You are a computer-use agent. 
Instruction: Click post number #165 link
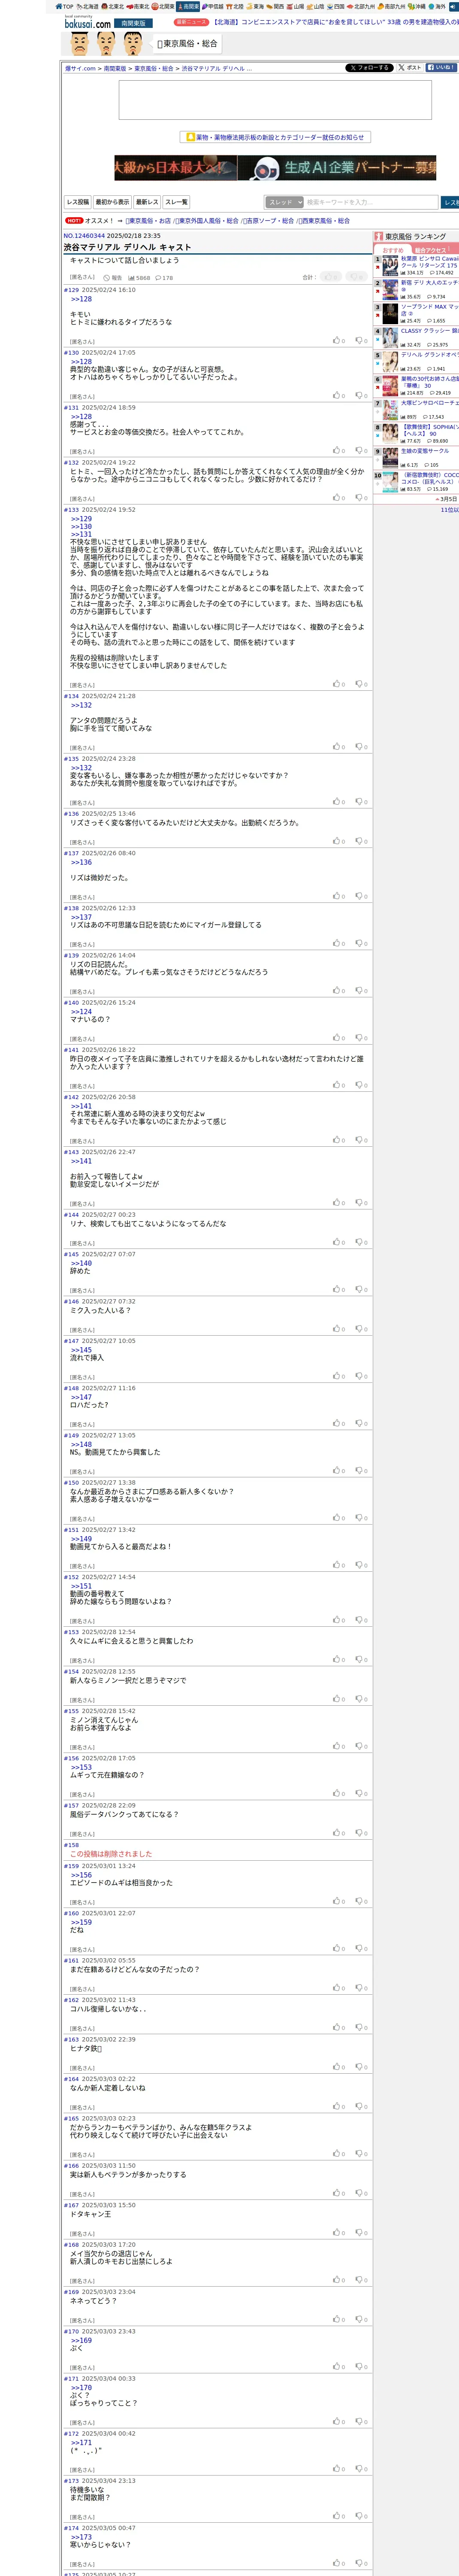pyautogui.click(x=71, y=2118)
